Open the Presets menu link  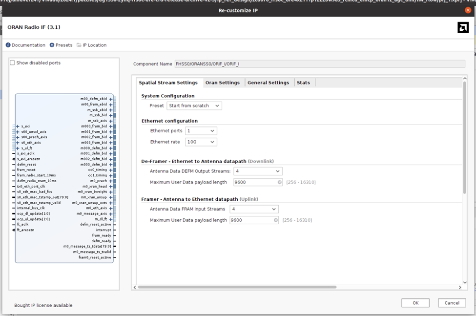pos(64,45)
